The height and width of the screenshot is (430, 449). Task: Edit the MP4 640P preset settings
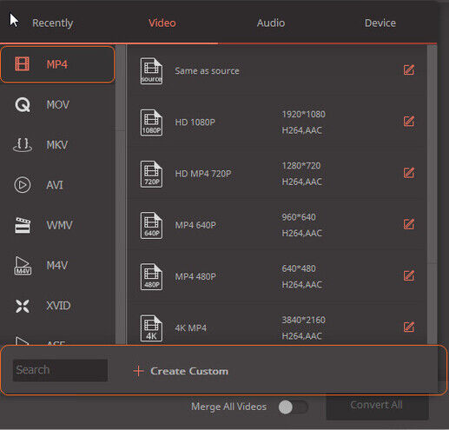pyautogui.click(x=409, y=224)
